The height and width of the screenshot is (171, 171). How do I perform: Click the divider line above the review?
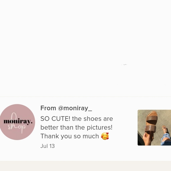(85, 97)
